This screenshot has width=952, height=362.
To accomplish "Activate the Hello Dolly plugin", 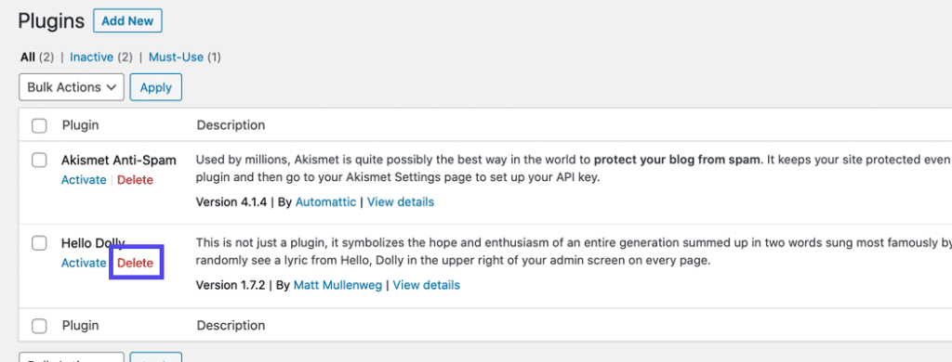I will click(x=84, y=264).
